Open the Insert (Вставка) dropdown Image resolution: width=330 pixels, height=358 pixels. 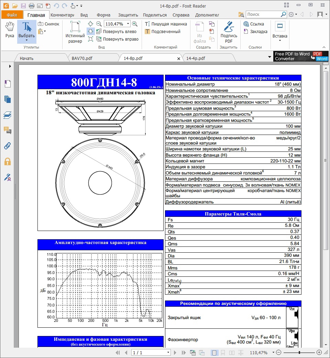coord(280,32)
